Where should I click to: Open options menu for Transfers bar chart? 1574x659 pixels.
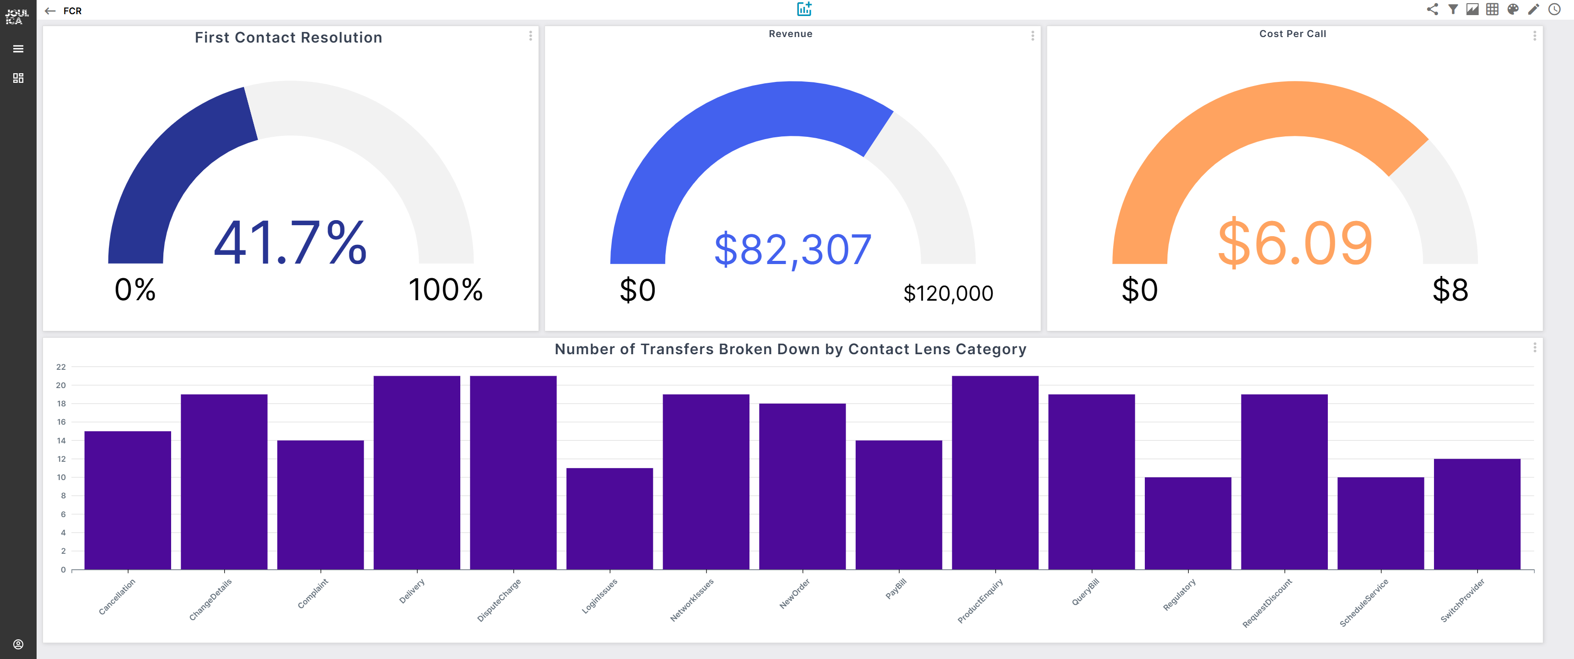pyautogui.click(x=1534, y=347)
